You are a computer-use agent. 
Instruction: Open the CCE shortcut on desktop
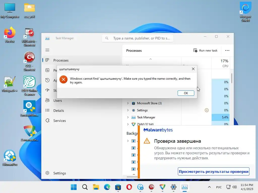(29, 61)
